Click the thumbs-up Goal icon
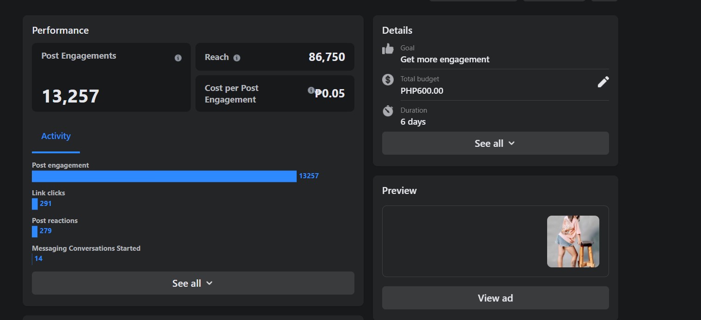Image resolution: width=701 pixels, height=320 pixels. coord(388,49)
